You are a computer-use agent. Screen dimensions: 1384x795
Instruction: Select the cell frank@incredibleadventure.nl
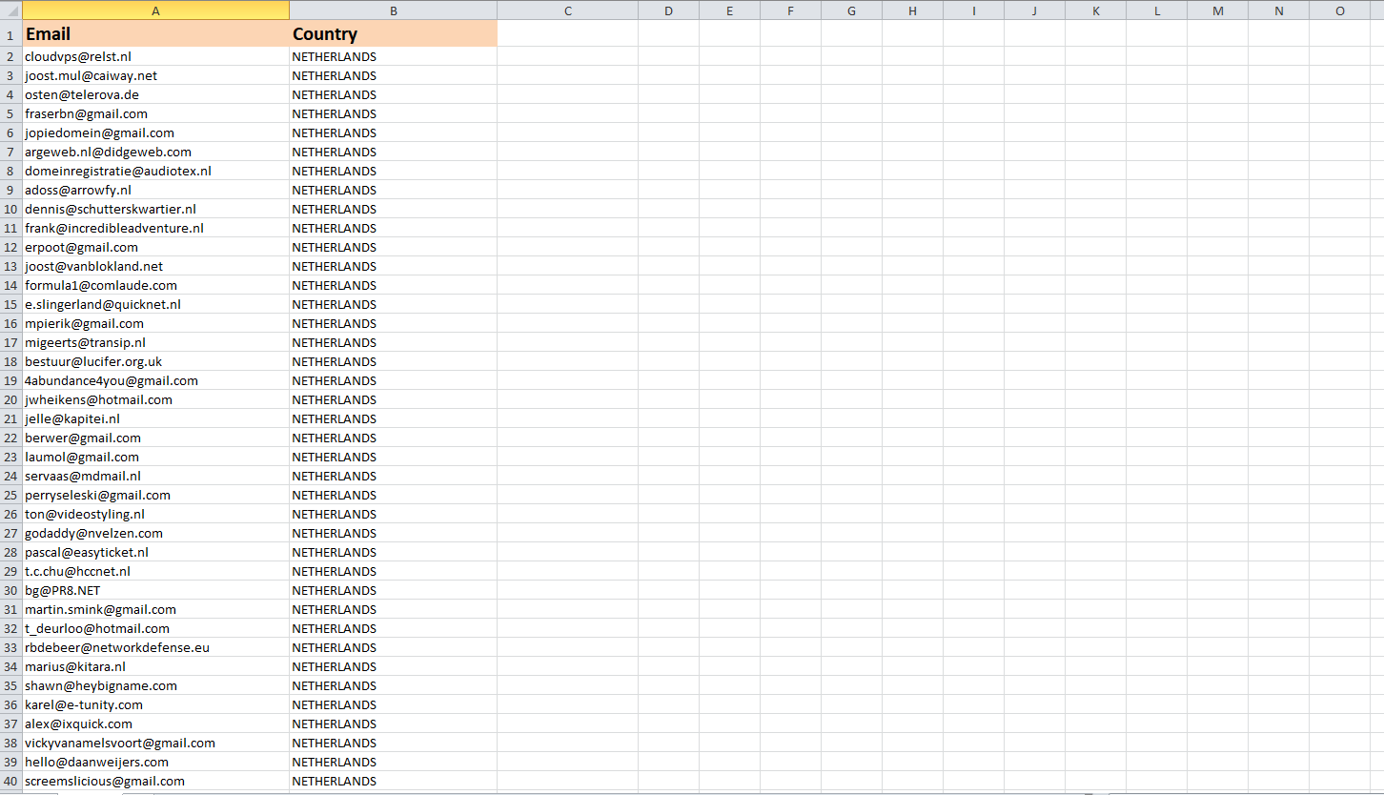pos(155,228)
